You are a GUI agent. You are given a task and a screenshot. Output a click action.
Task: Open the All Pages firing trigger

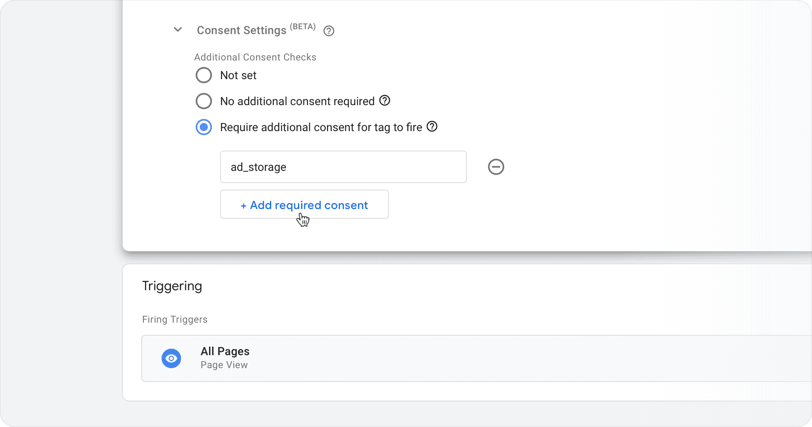[x=447, y=358]
